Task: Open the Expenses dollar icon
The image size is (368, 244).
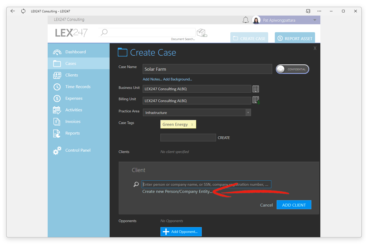Action: coord(57,98)
